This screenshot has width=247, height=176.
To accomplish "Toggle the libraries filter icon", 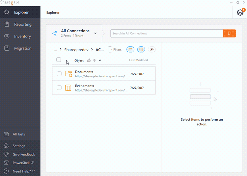I will click(x=141, y=50).
